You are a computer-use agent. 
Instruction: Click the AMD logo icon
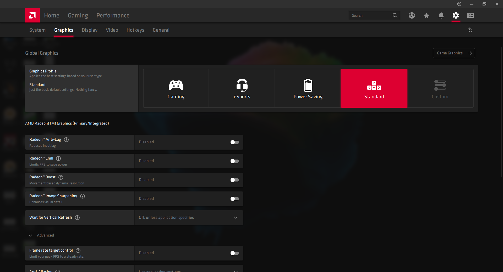tap(32, 15)
